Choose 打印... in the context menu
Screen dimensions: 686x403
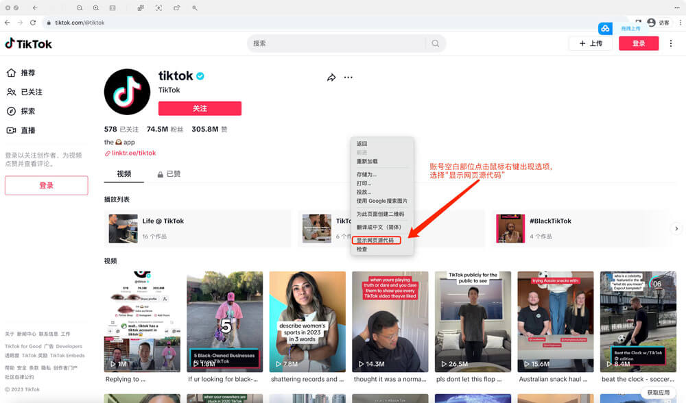(x=364, y=183)
